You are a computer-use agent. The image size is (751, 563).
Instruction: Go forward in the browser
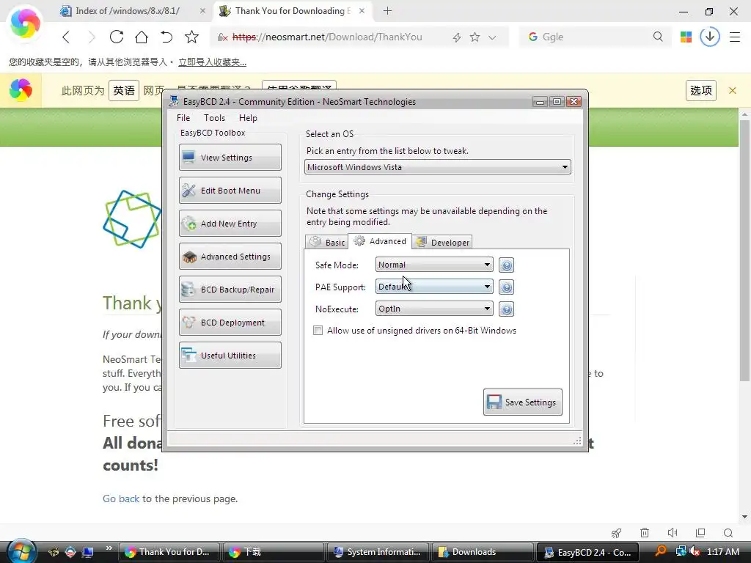pos(91,37)
